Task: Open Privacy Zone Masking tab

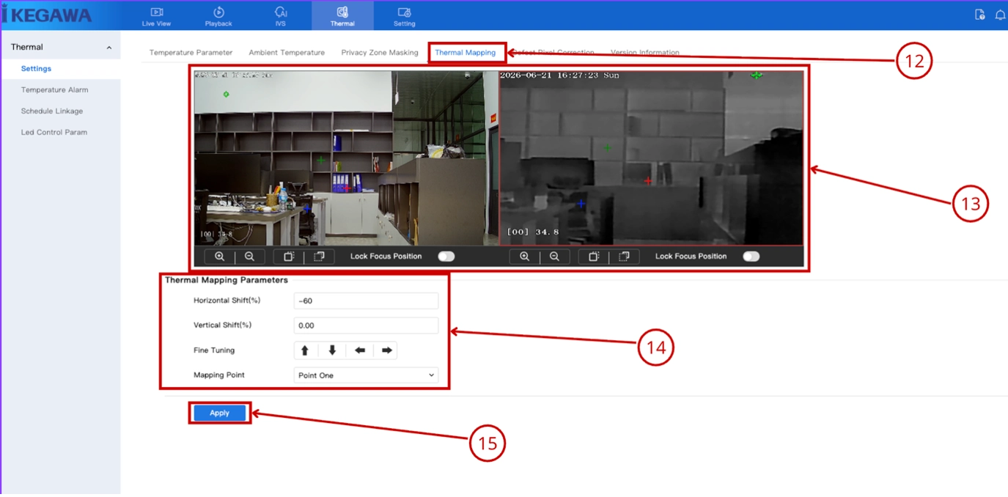Action: [380, 53]
